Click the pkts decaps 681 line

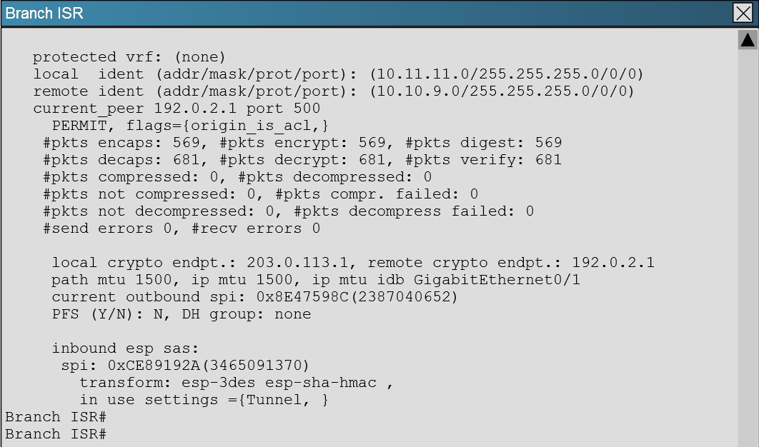302,160
